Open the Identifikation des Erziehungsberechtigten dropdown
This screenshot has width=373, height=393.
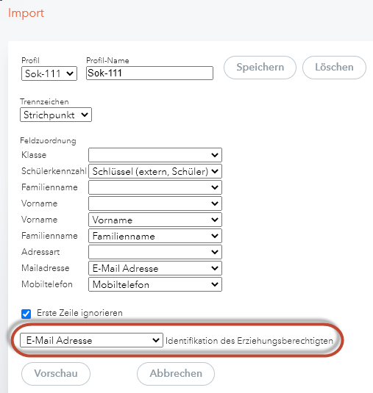pos(91,340)
